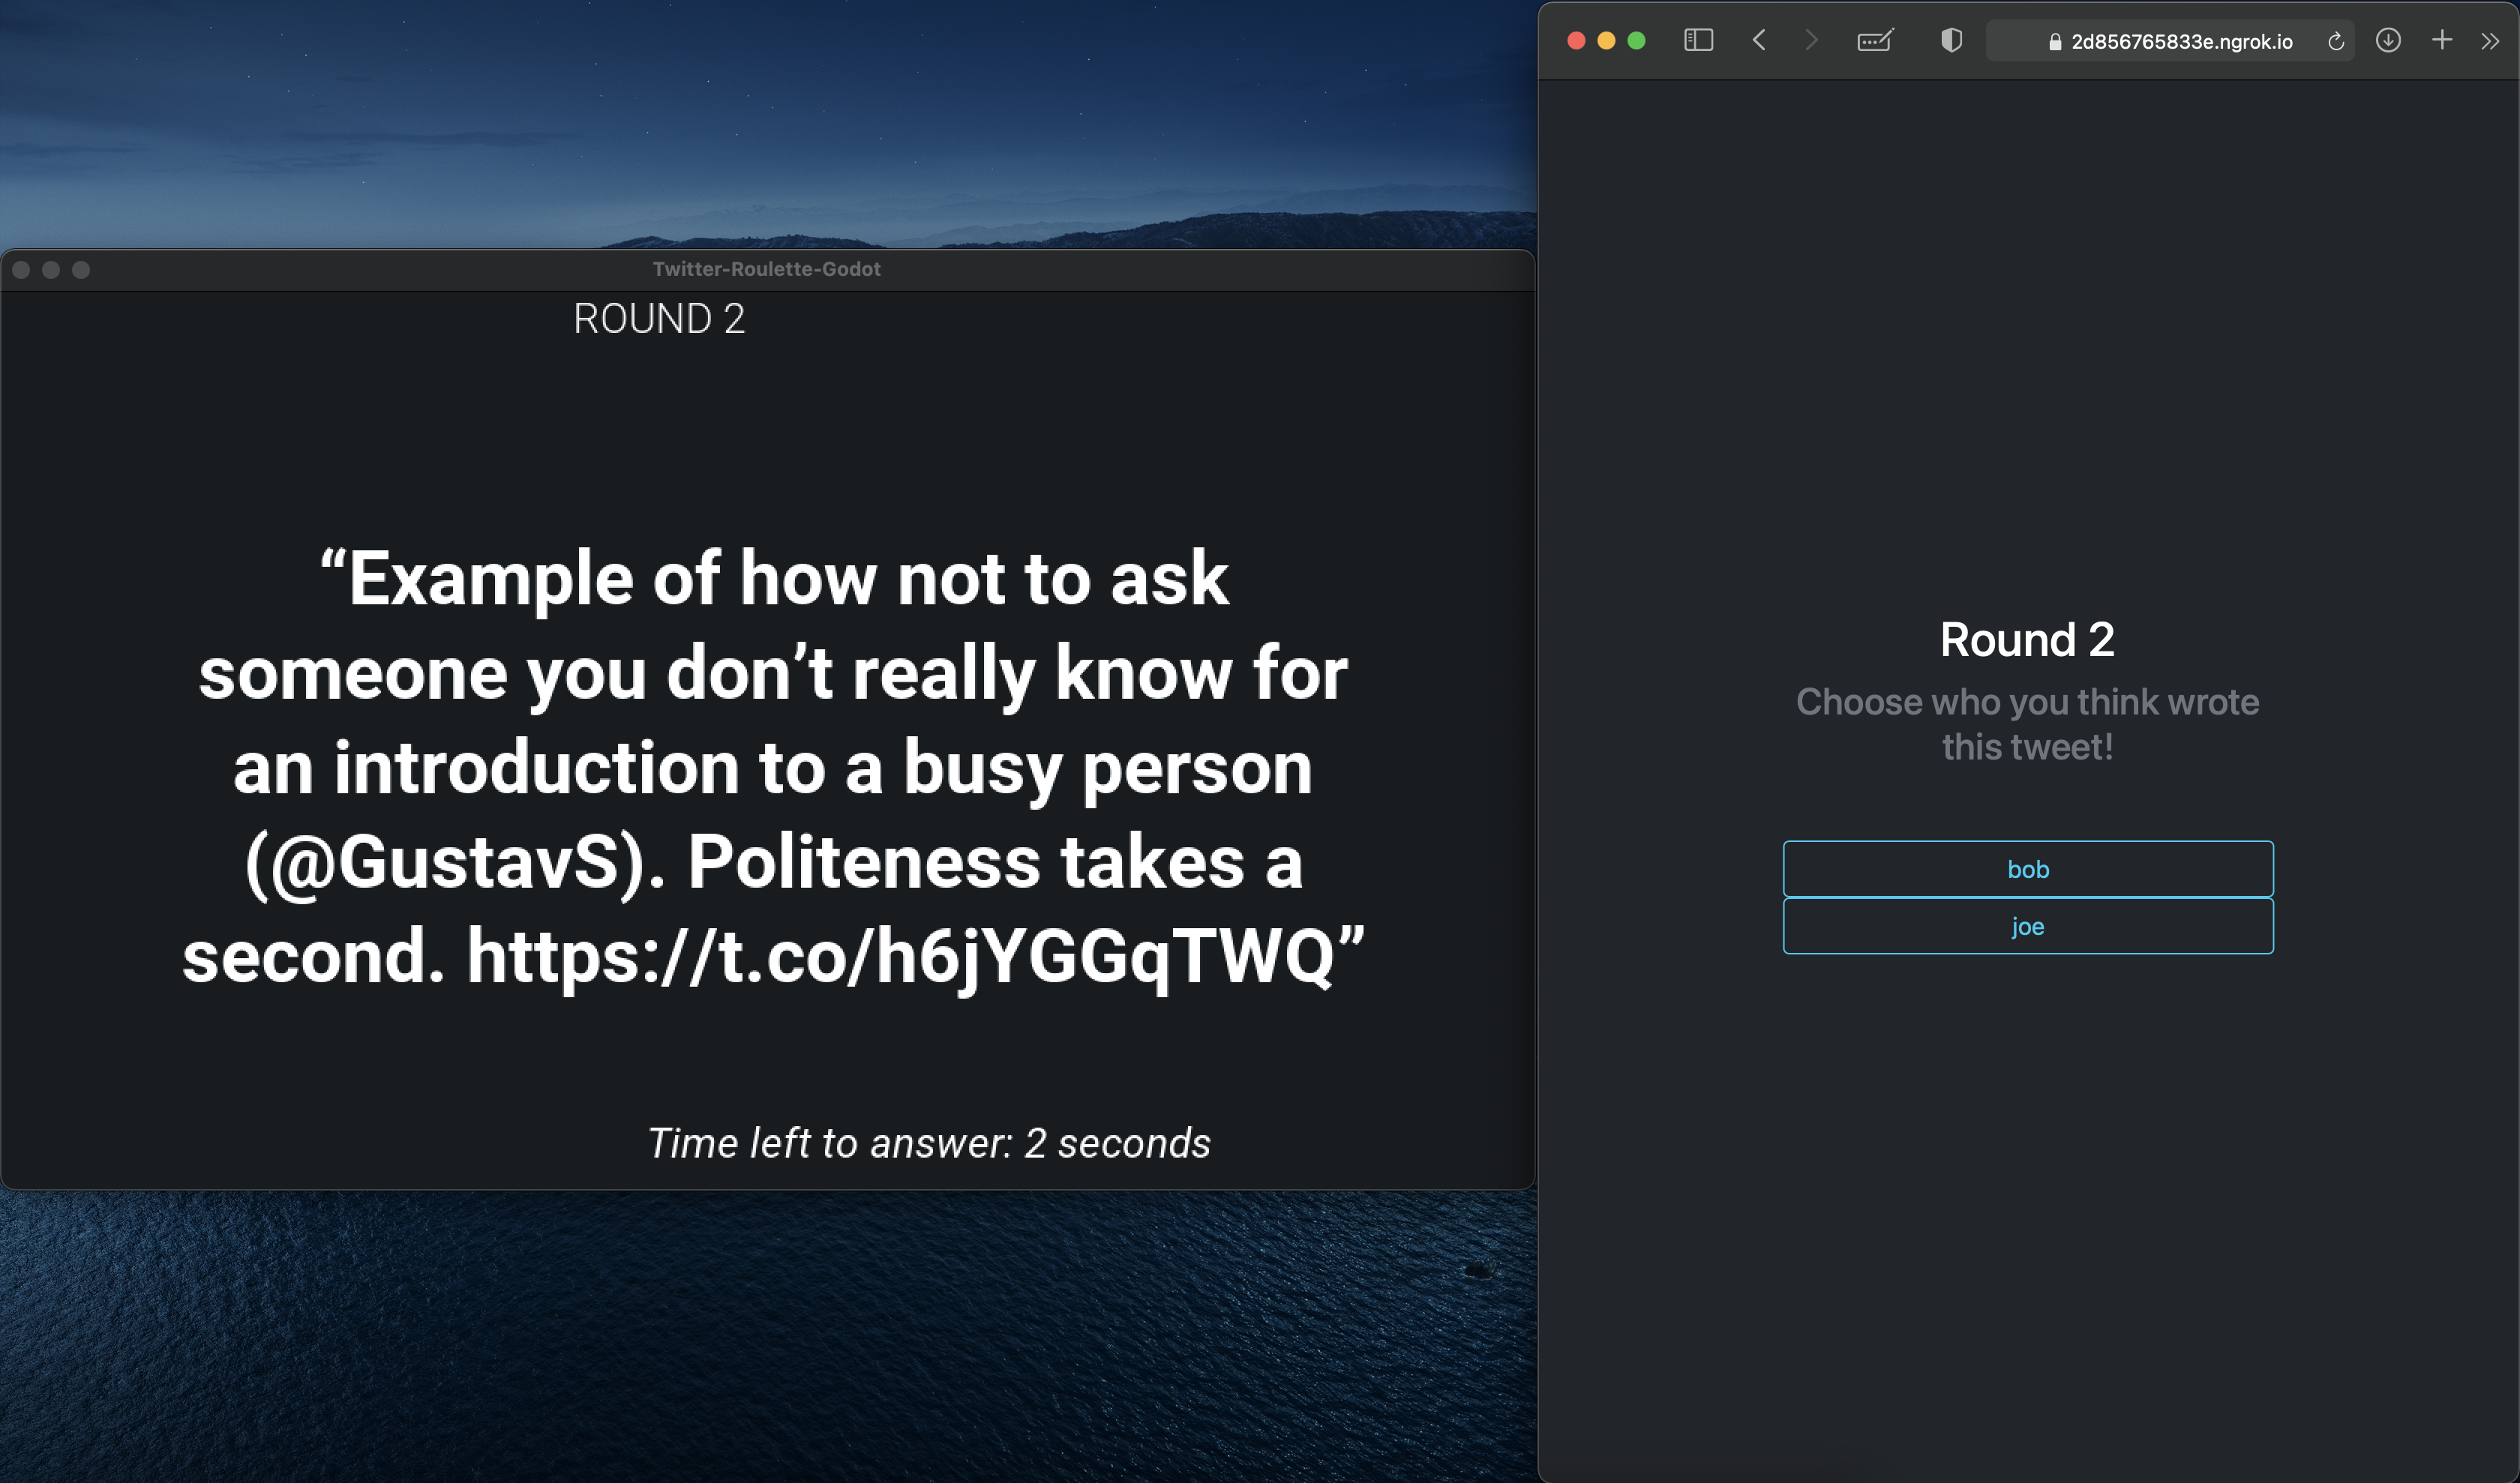
Task: Open the privacy report shield icon
Action: (x=1951, y=40)
